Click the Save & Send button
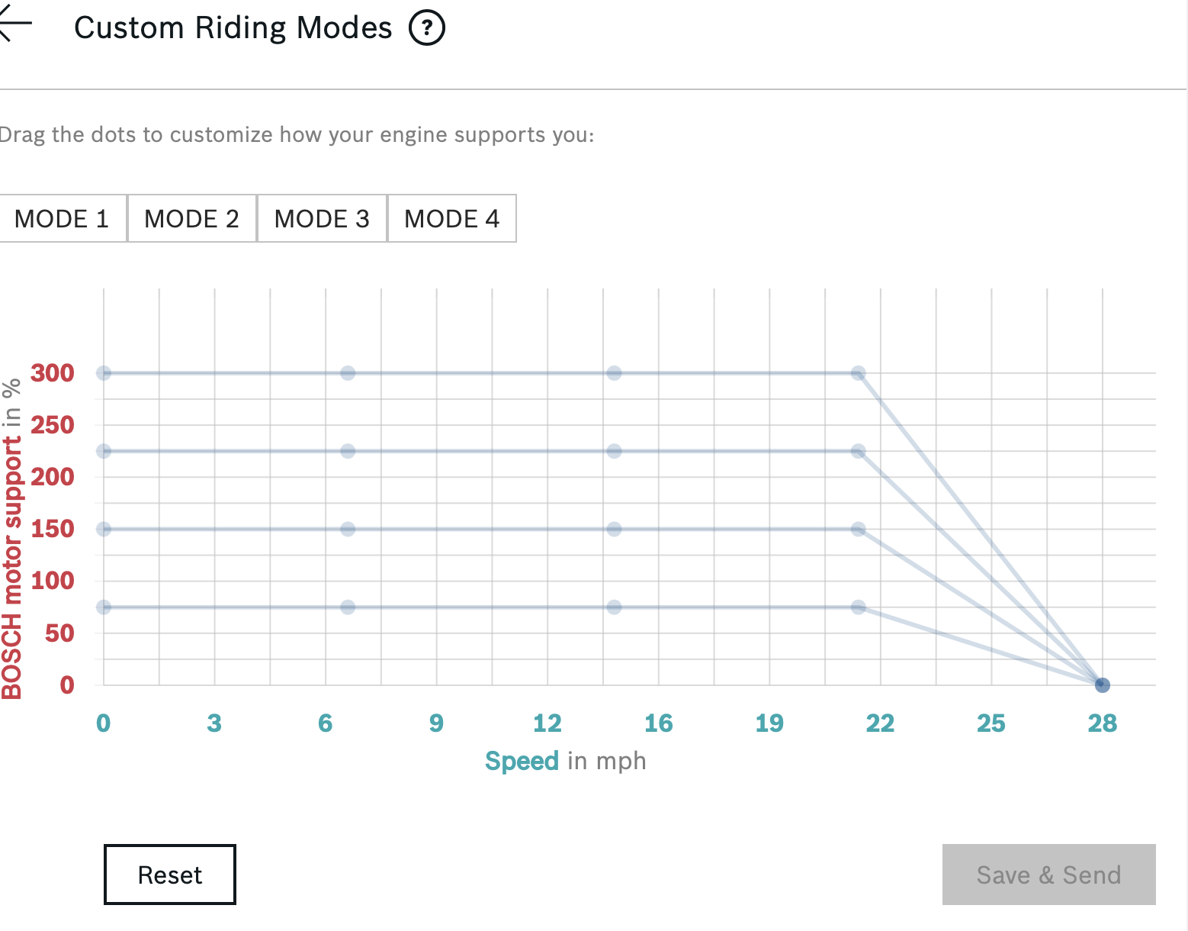 point(1048,875)
